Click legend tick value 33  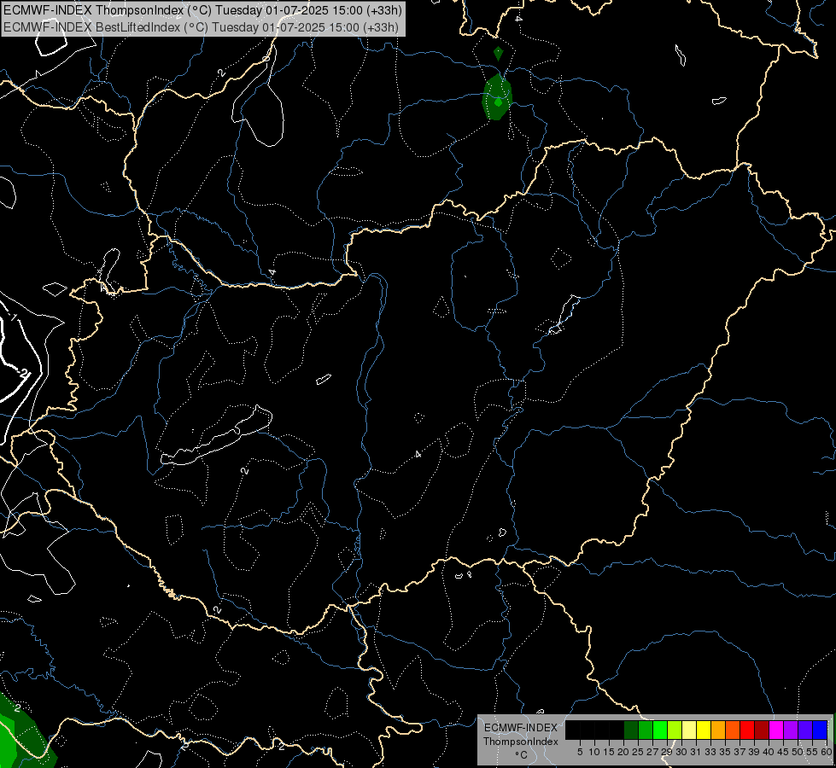710,752
